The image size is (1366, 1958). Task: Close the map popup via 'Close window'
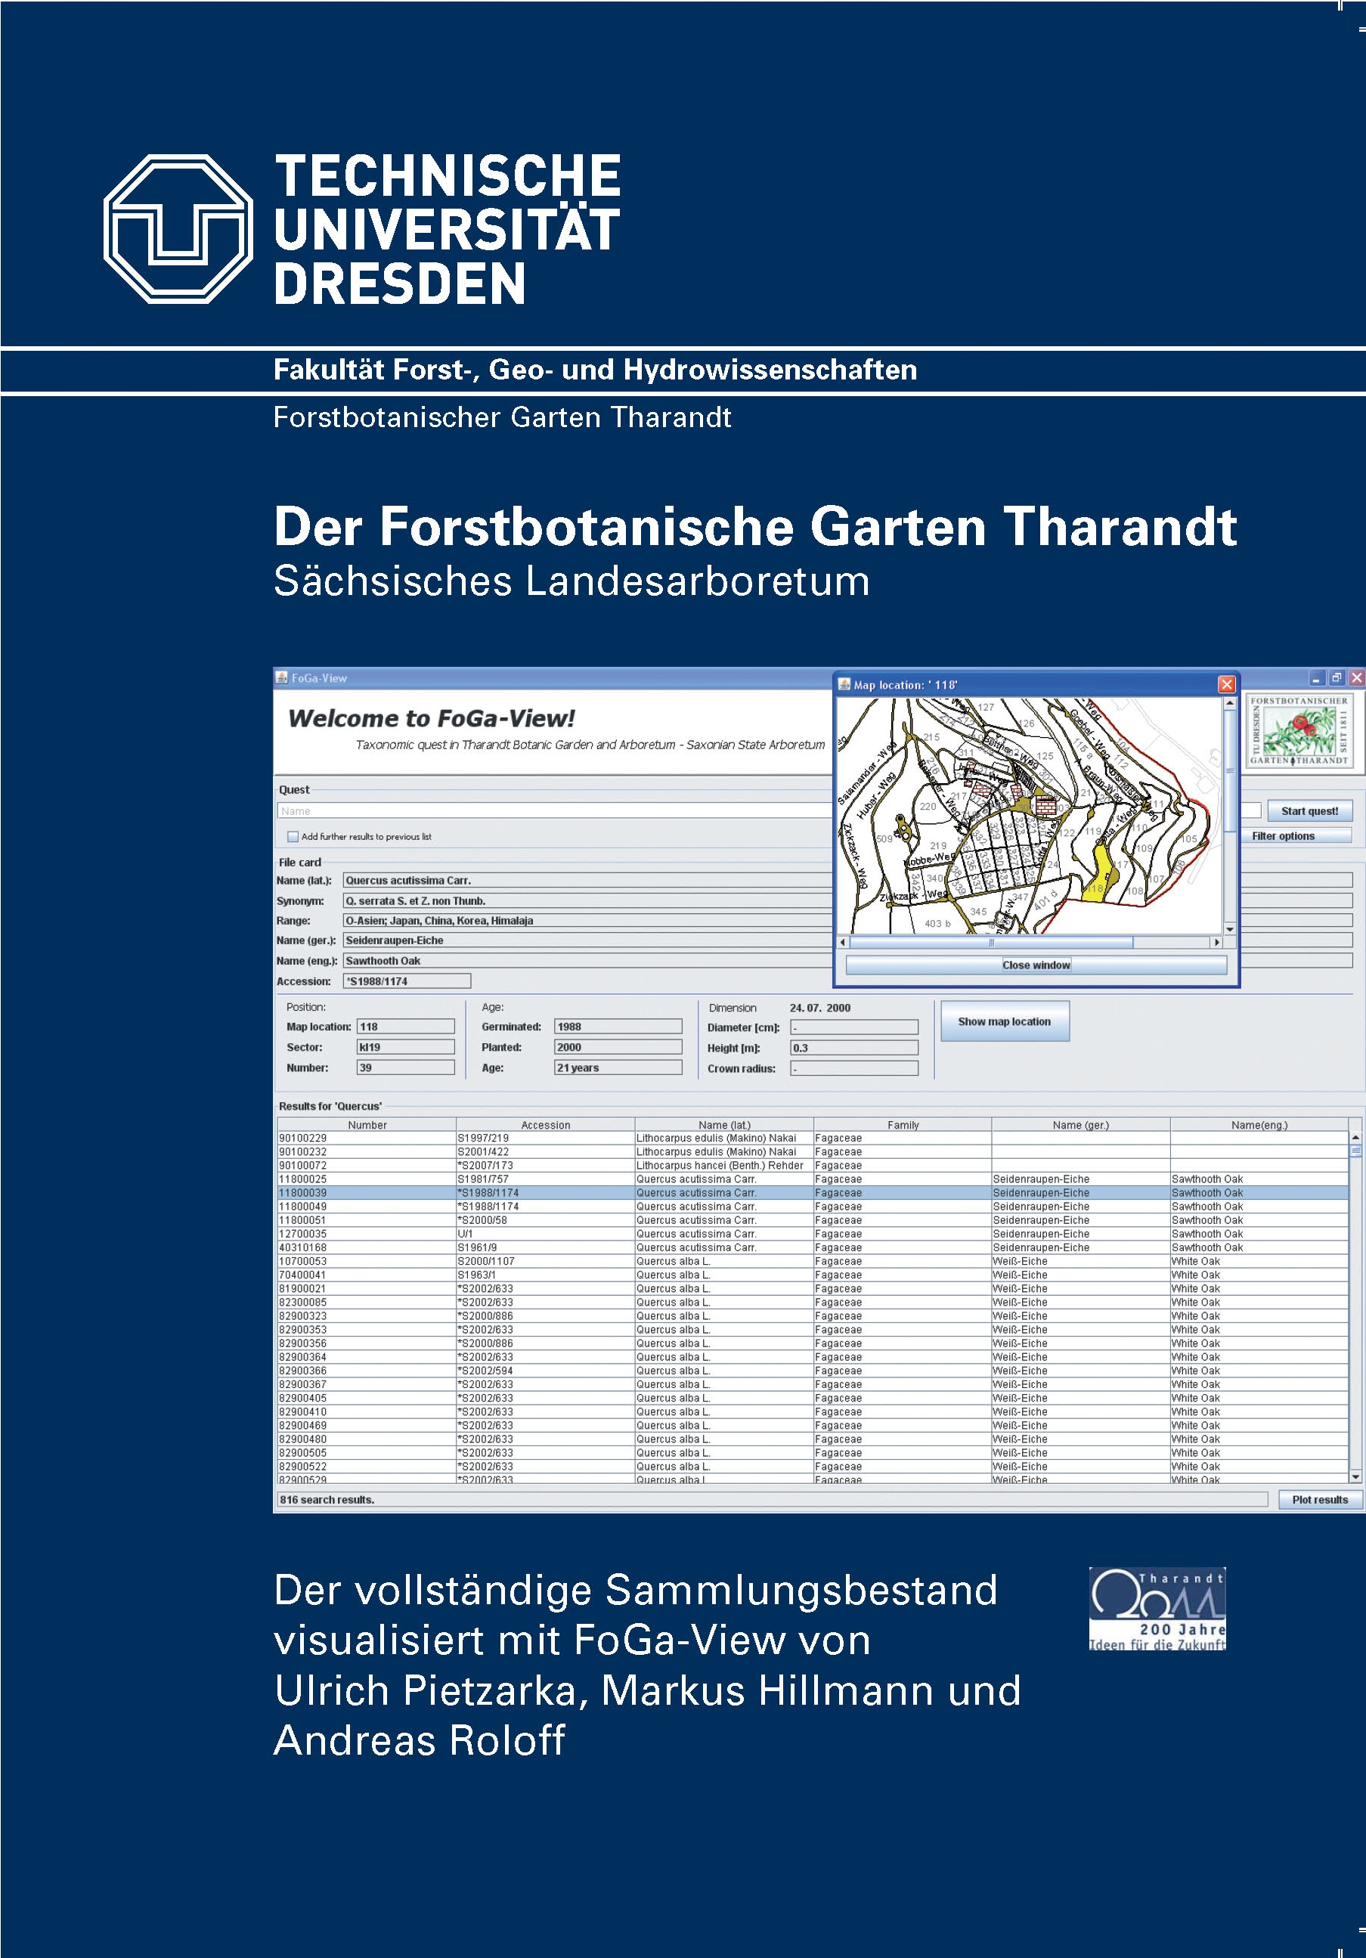(1036, 965)
